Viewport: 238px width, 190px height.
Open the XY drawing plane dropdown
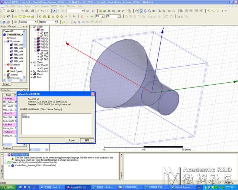click(x=103, y=16)
